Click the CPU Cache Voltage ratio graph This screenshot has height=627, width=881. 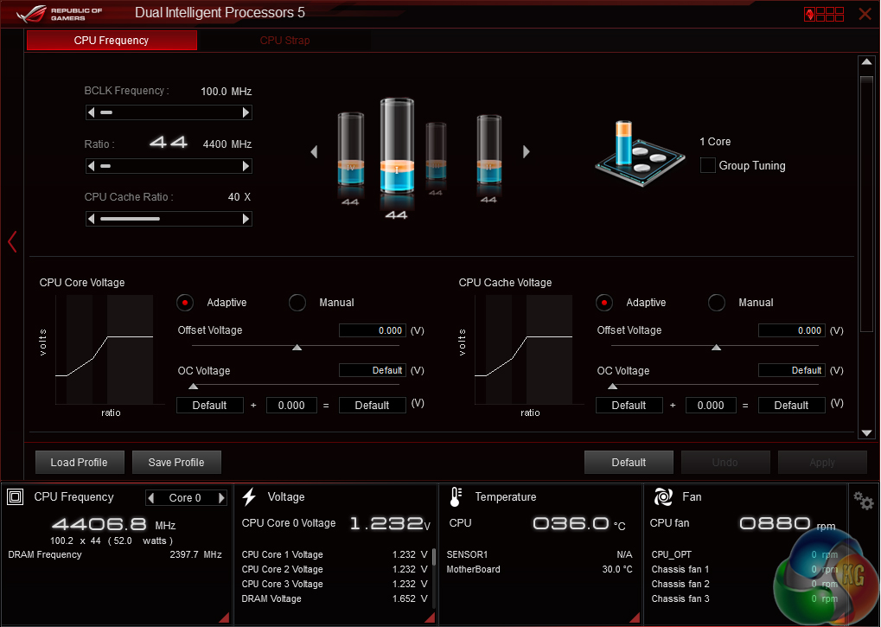[524, 349]
